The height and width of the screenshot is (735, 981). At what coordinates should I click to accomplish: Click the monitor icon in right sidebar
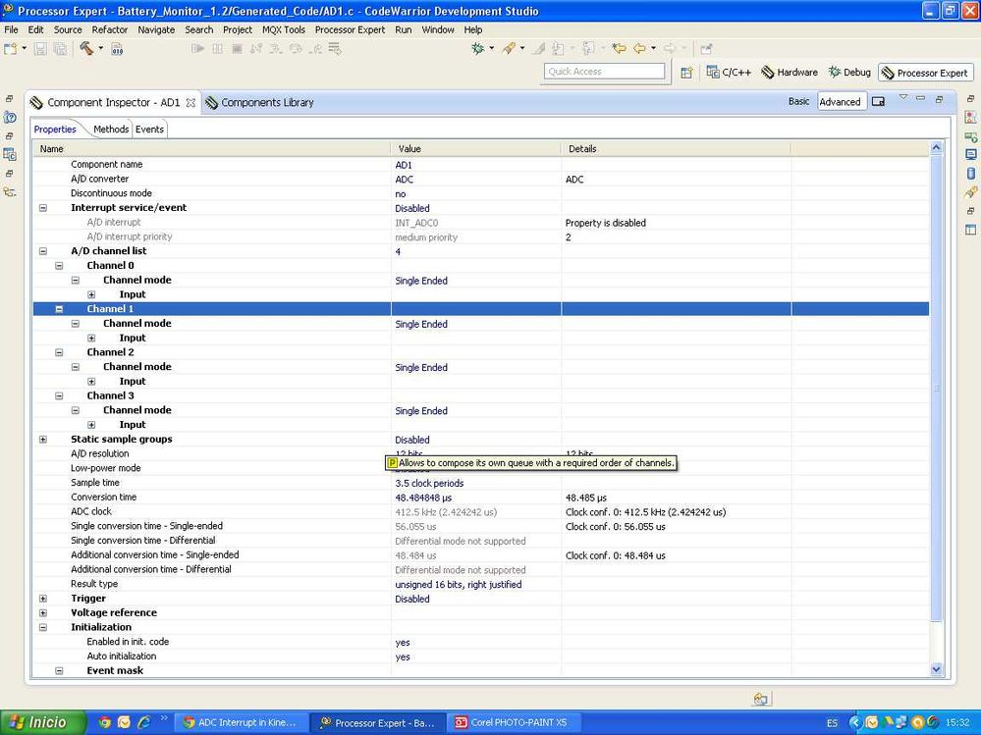coord(970,154)
